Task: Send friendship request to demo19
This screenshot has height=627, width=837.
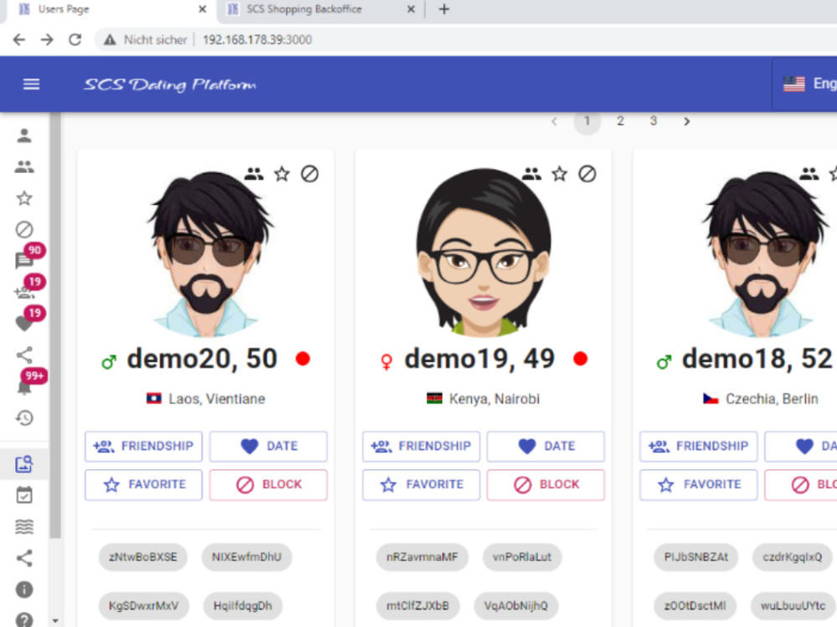Action: tap(421, 446)
